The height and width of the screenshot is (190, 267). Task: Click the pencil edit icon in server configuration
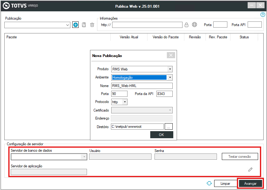(250, 169)
